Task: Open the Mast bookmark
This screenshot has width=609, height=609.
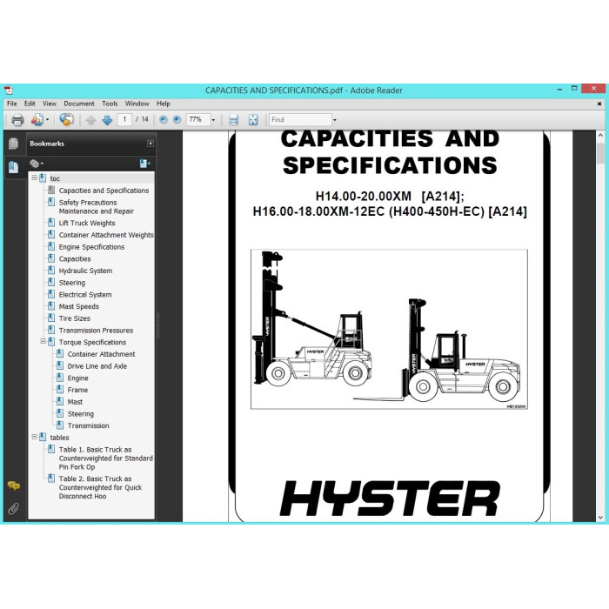Action: tap(75, 402)
